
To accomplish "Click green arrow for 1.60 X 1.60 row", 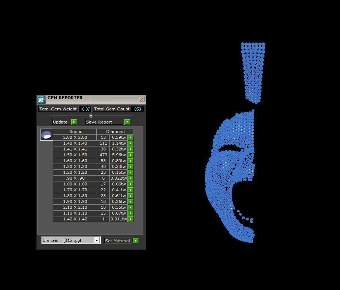I will [x=130, y=161].
